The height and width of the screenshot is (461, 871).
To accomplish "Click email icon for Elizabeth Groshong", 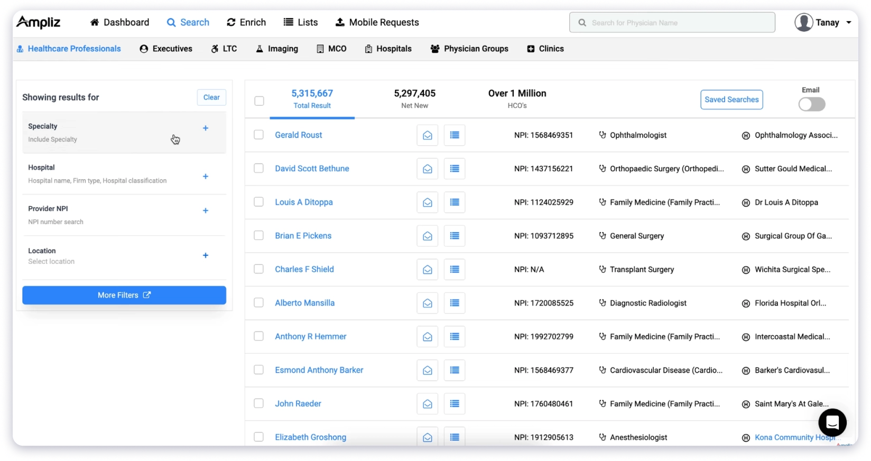I will click(427, 437).
